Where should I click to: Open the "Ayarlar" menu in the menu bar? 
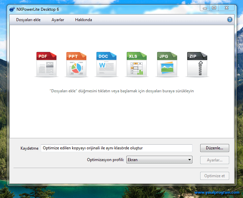click(x=58, y=20)
